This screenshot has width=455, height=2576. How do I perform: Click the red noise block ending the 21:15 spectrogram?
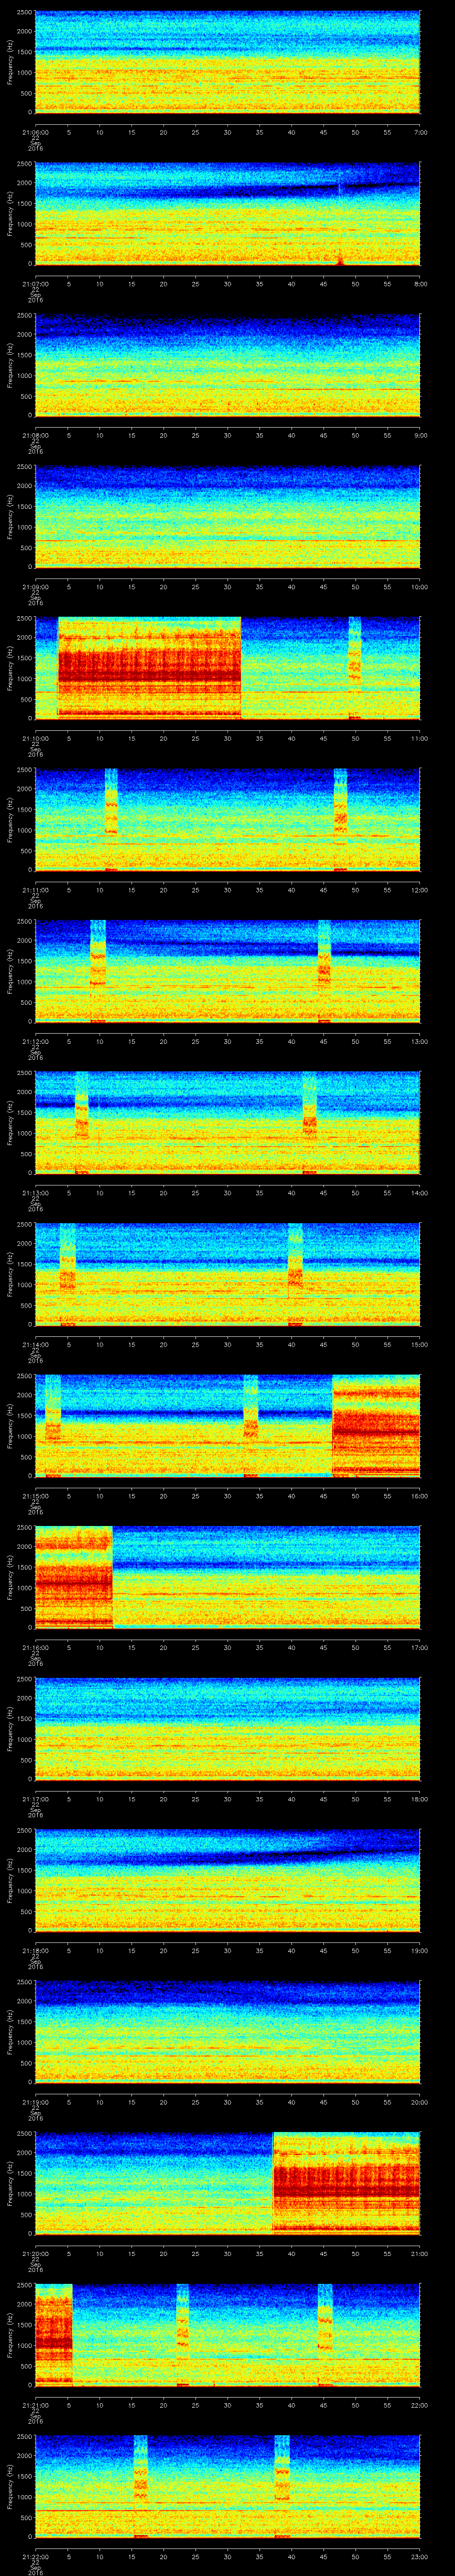375,1425
